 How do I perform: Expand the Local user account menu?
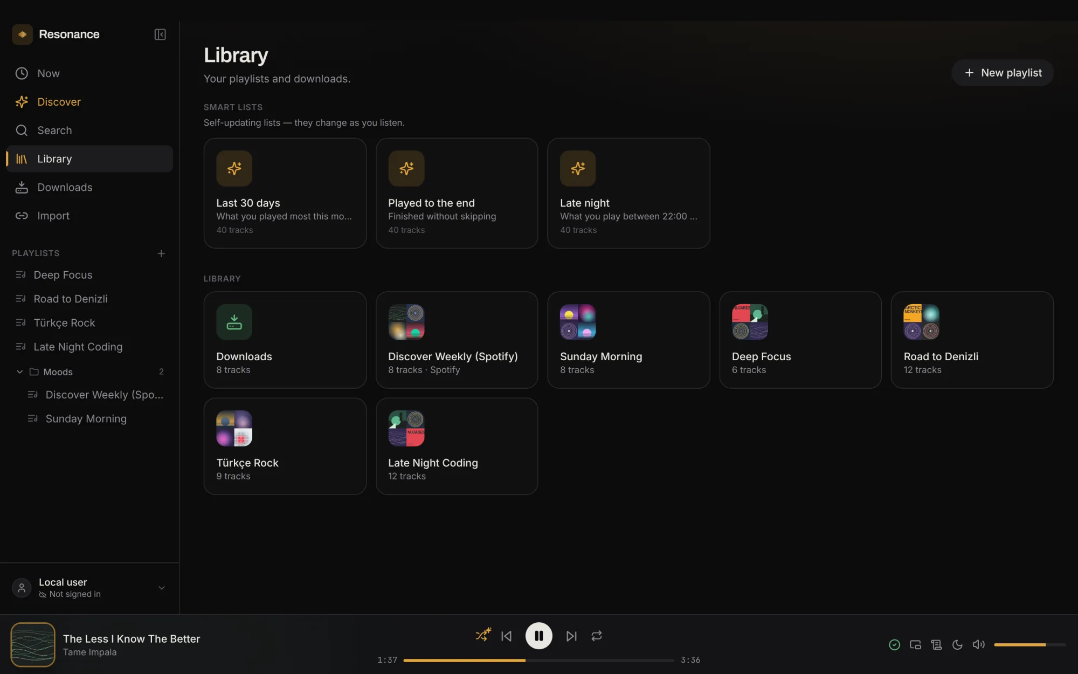[x=89, y=588]
